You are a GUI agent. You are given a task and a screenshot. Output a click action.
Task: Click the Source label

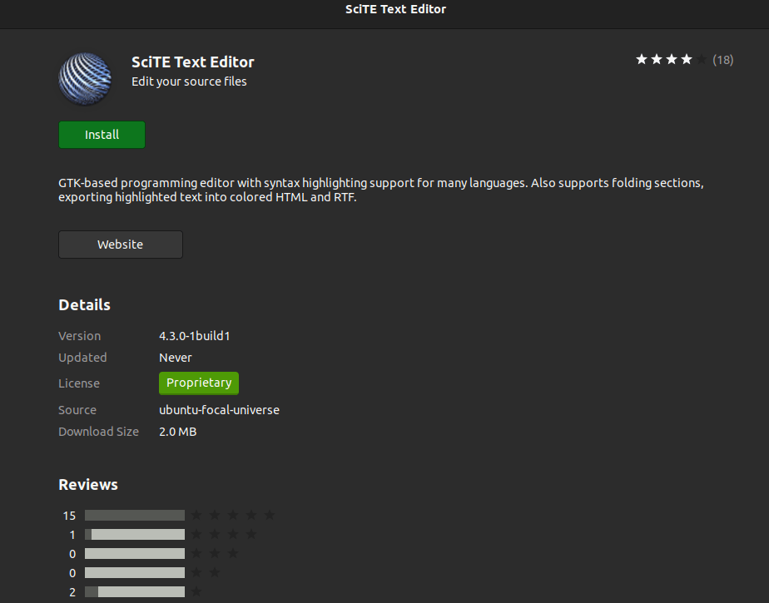click(77, 410)
